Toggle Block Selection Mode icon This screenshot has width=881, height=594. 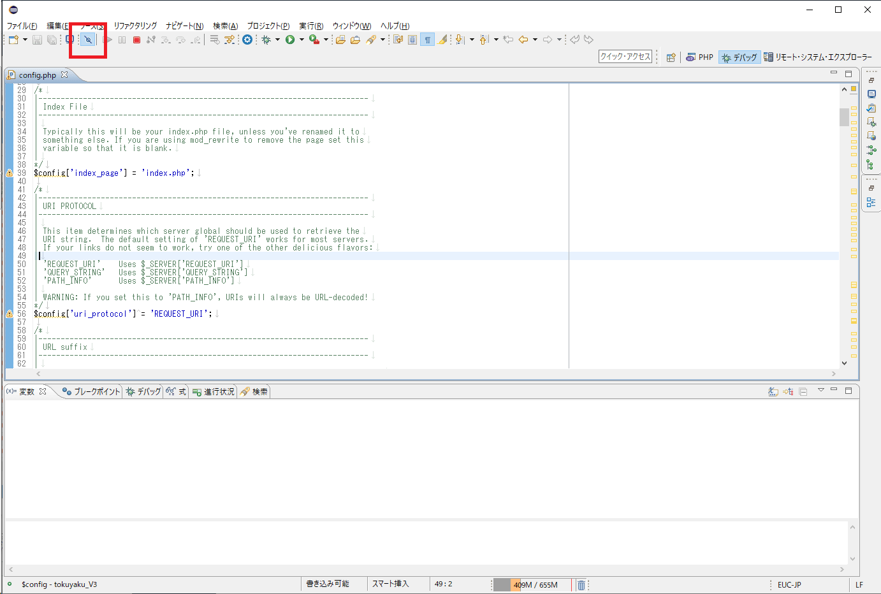tap(412, 40)
